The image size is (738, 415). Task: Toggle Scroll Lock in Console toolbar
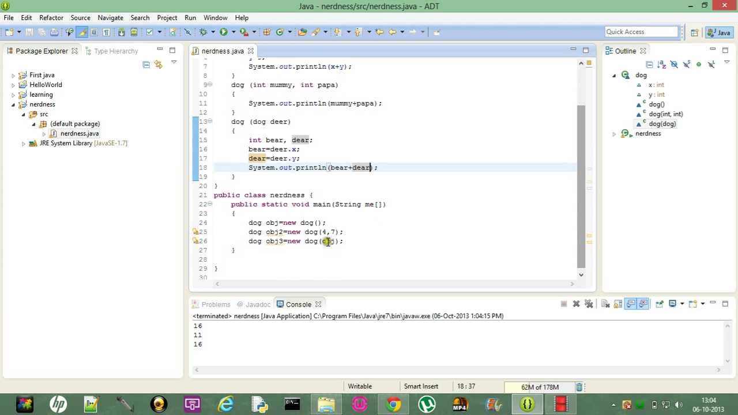618,304
